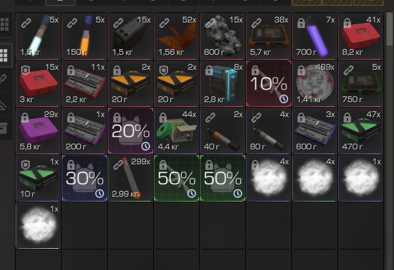Click the green tape box 44x
Screen dimensions: 394x270
[x=177, y=131]
